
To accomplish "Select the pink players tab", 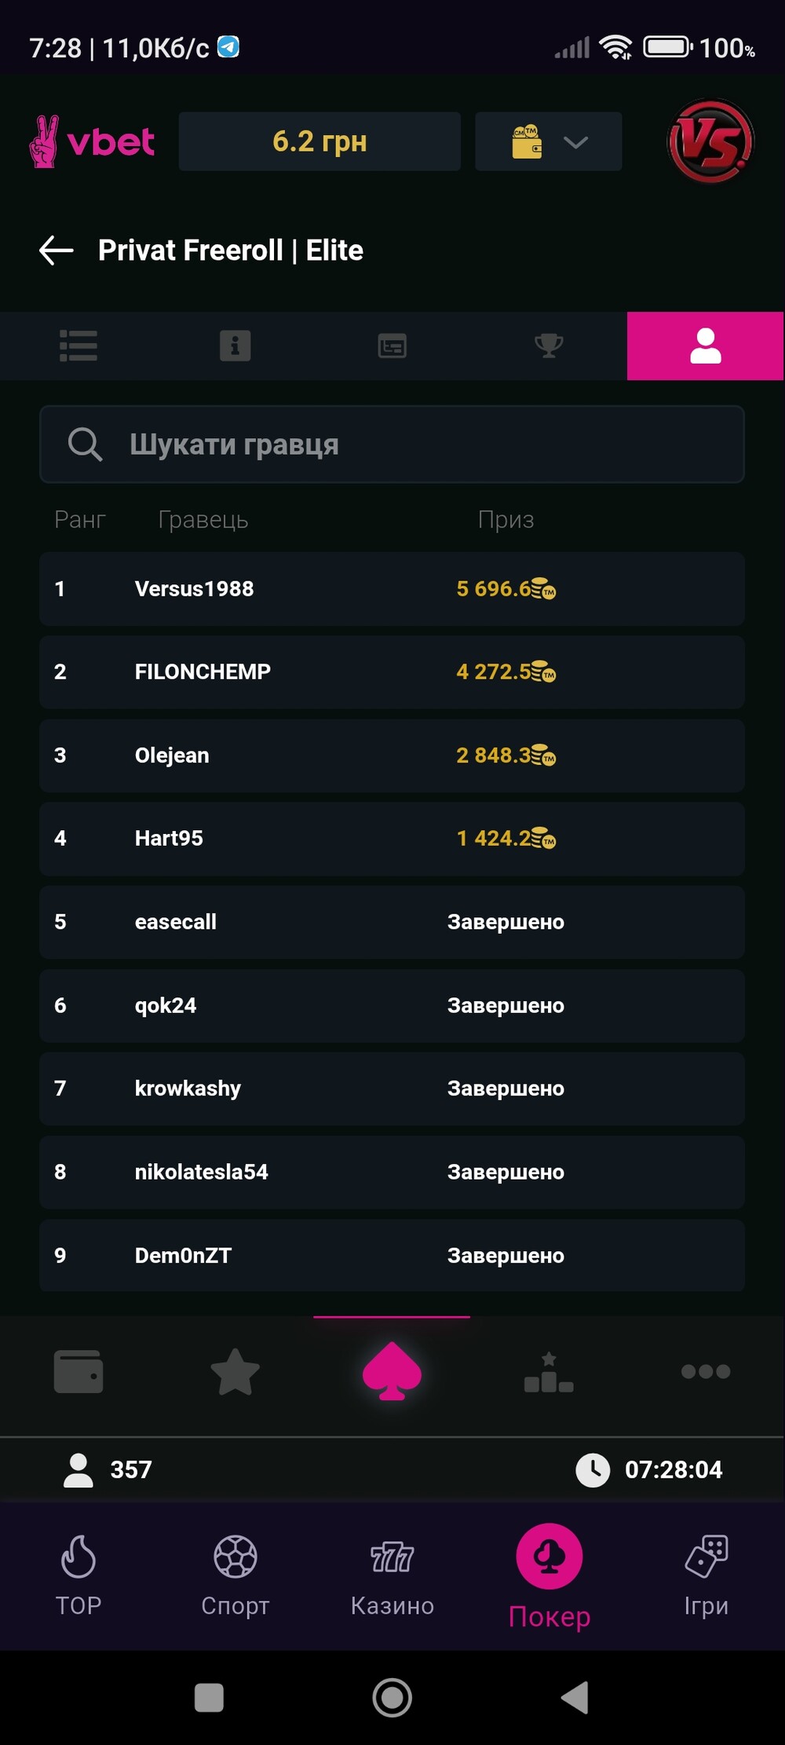I will (x=705, y=346).
